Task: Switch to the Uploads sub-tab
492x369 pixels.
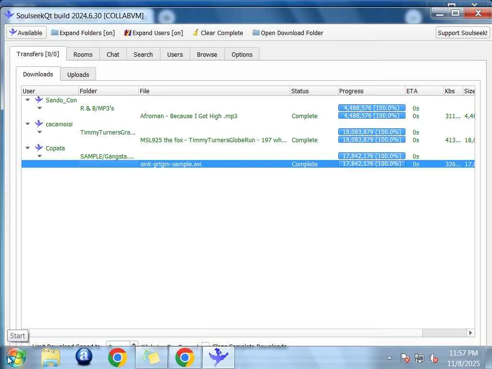Action: [78, 74]
